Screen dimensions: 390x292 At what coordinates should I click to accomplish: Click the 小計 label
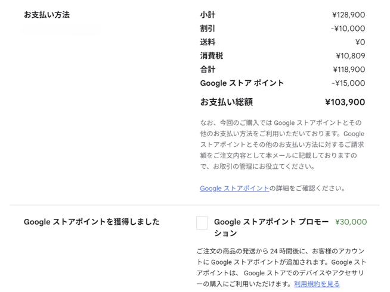click(208, 15)
